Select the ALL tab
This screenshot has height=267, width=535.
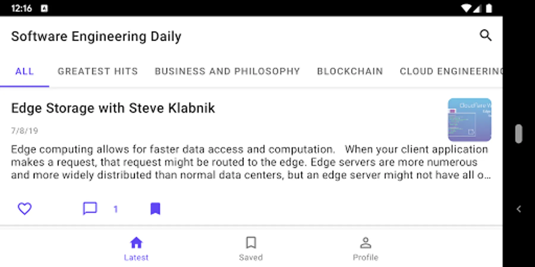point(25,71)
